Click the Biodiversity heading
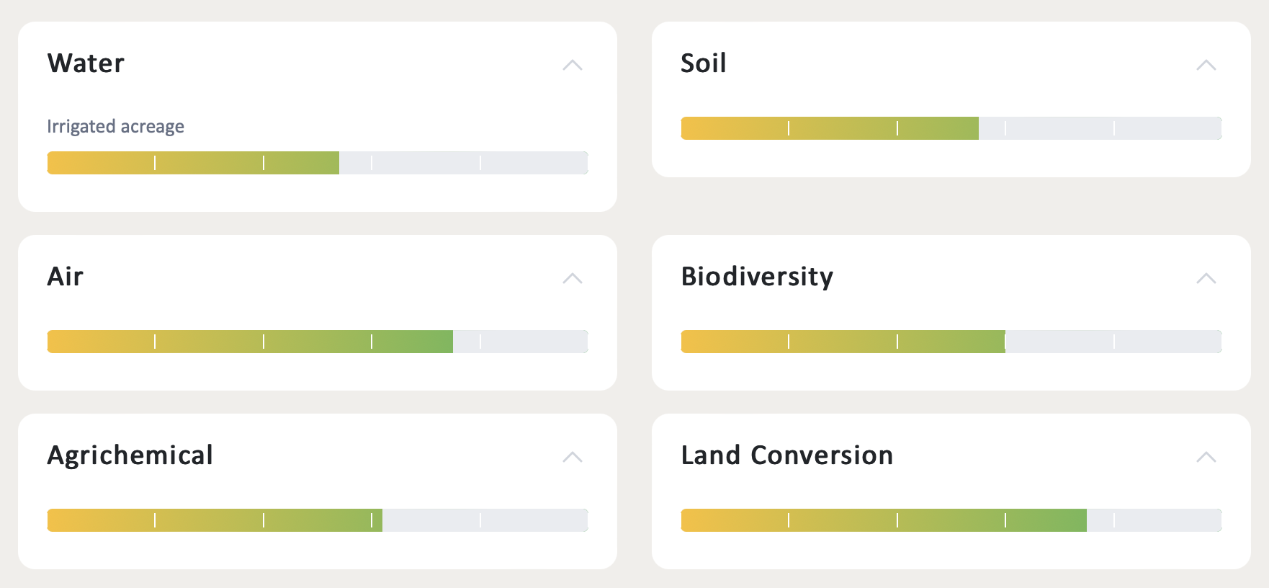The image size is (1269, 588). pos(757,277)
